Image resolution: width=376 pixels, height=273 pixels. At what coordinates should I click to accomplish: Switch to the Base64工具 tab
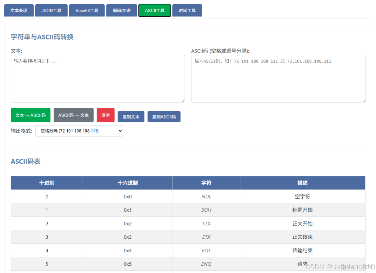coord(87,10)
